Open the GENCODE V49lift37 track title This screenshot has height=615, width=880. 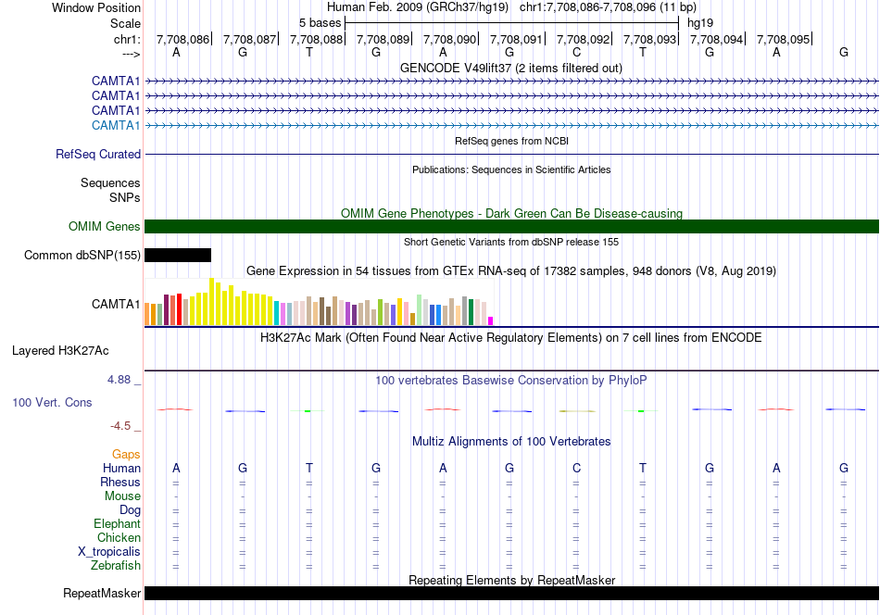[x=510, y=68]
